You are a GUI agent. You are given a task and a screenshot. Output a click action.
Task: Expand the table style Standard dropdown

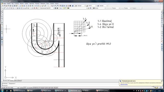pyautogui.click(x=107, y=6)
